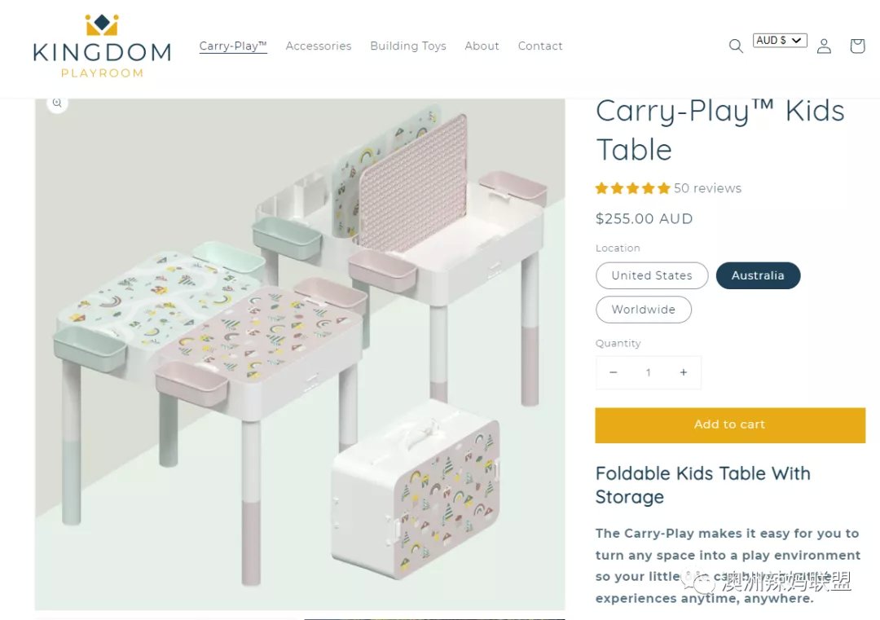Open the Contact page link

point(540,46)
